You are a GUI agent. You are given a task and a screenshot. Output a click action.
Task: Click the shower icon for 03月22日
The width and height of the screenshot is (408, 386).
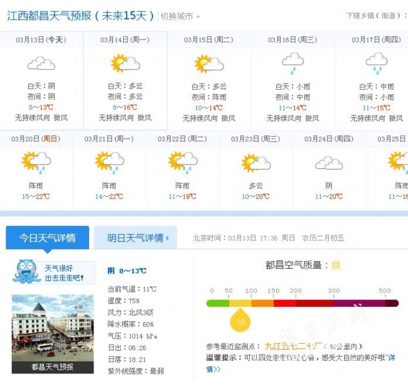click(x=183, y=163)
